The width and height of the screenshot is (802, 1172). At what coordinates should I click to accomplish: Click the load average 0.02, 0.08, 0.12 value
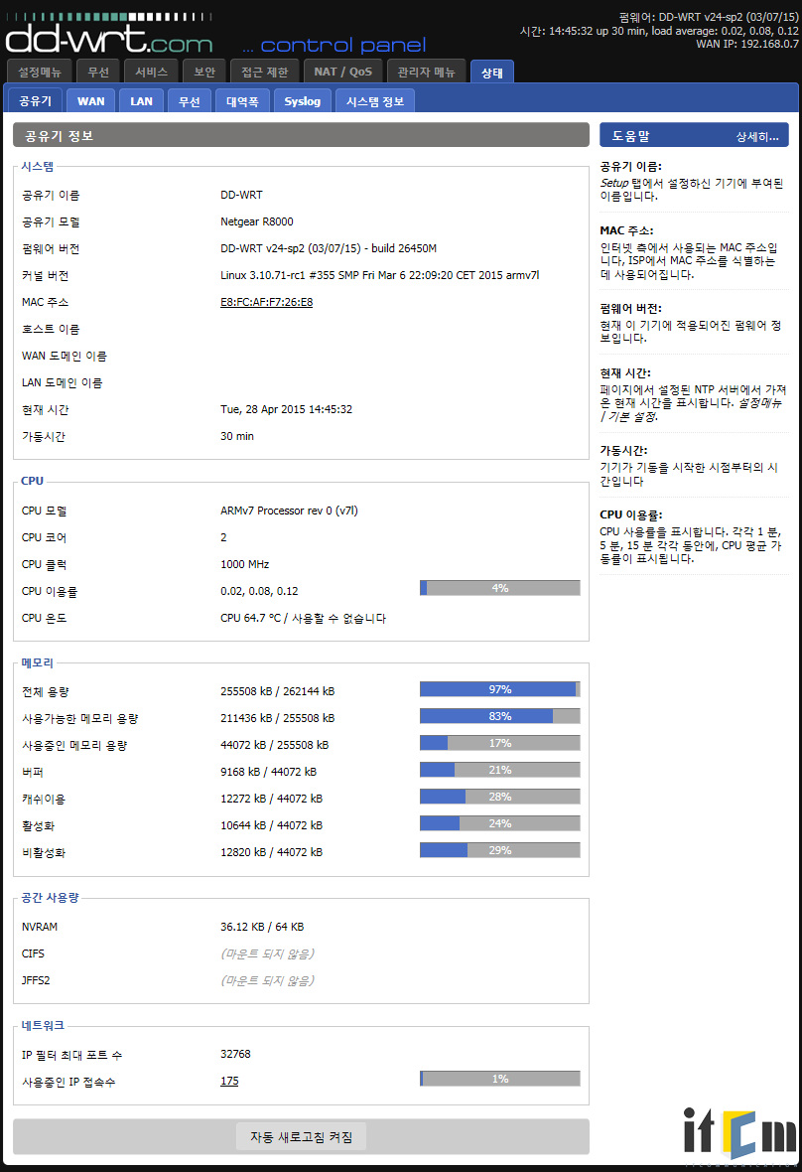coord(259,591)
